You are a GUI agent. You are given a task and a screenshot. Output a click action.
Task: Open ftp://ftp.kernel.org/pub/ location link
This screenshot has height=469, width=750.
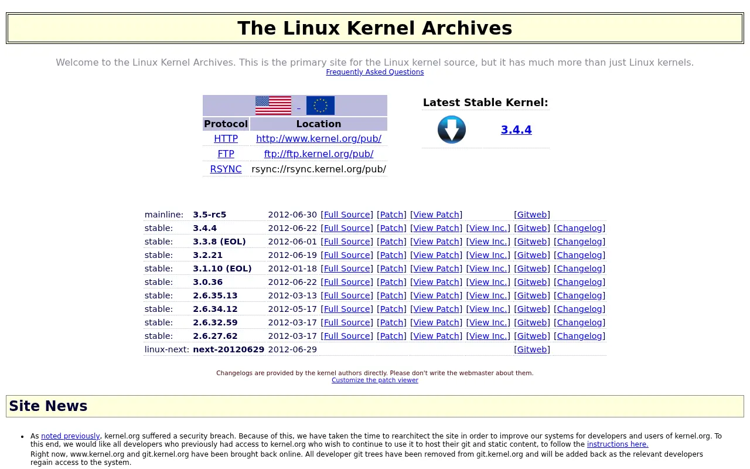click(319, 154)
